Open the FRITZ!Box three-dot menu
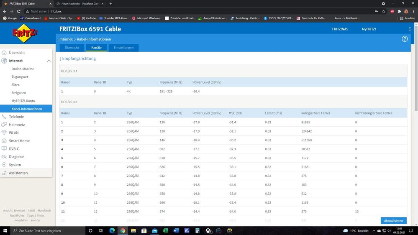 click(410, 29)
